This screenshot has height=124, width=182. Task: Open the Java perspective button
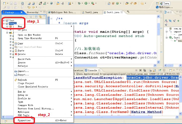tap(165, 3)
